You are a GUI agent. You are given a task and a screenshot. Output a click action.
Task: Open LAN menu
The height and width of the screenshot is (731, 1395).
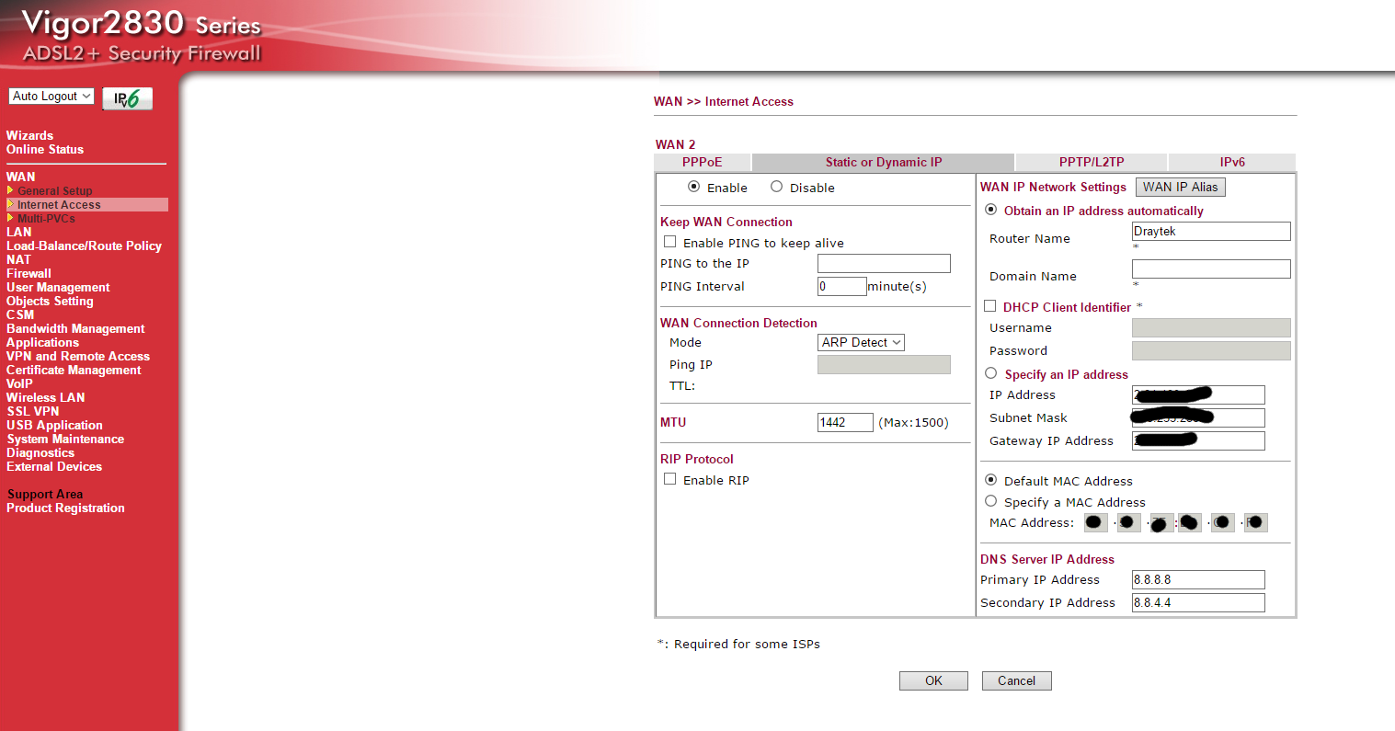18,232
